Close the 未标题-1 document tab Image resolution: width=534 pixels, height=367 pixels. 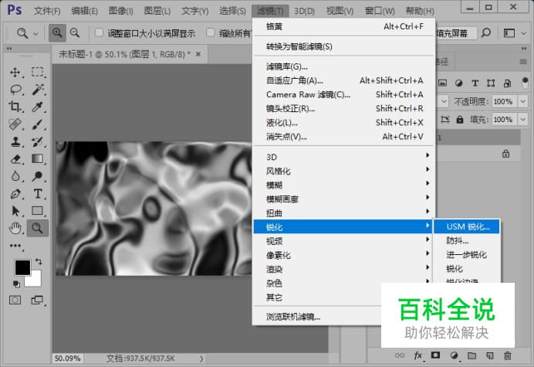coord(198,54)
